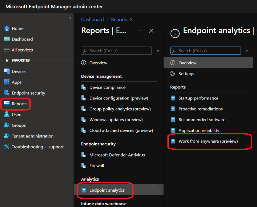Viewport: 257px width, 207px height.
Task: Click the All services list icon
Action: [7, 50]
